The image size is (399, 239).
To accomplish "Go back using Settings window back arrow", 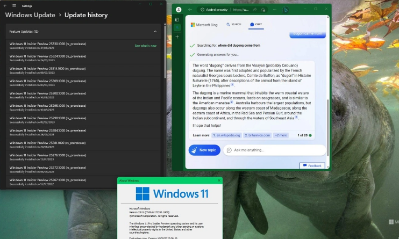I will click(x=5, y=5).
